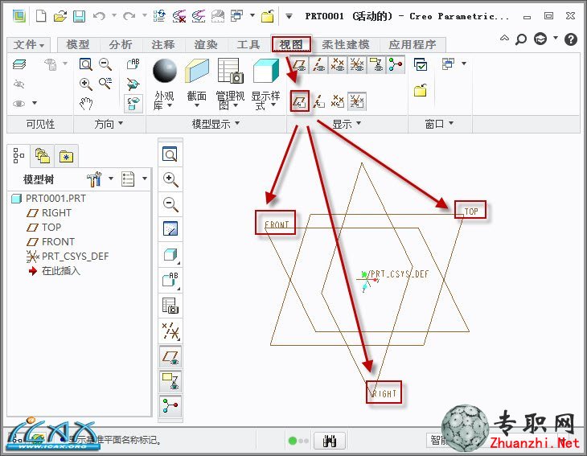Open Display Style flyout on graphics toolbar
Image resolution: width=587 pixels, height=456 pixels.
coord(170,255)
